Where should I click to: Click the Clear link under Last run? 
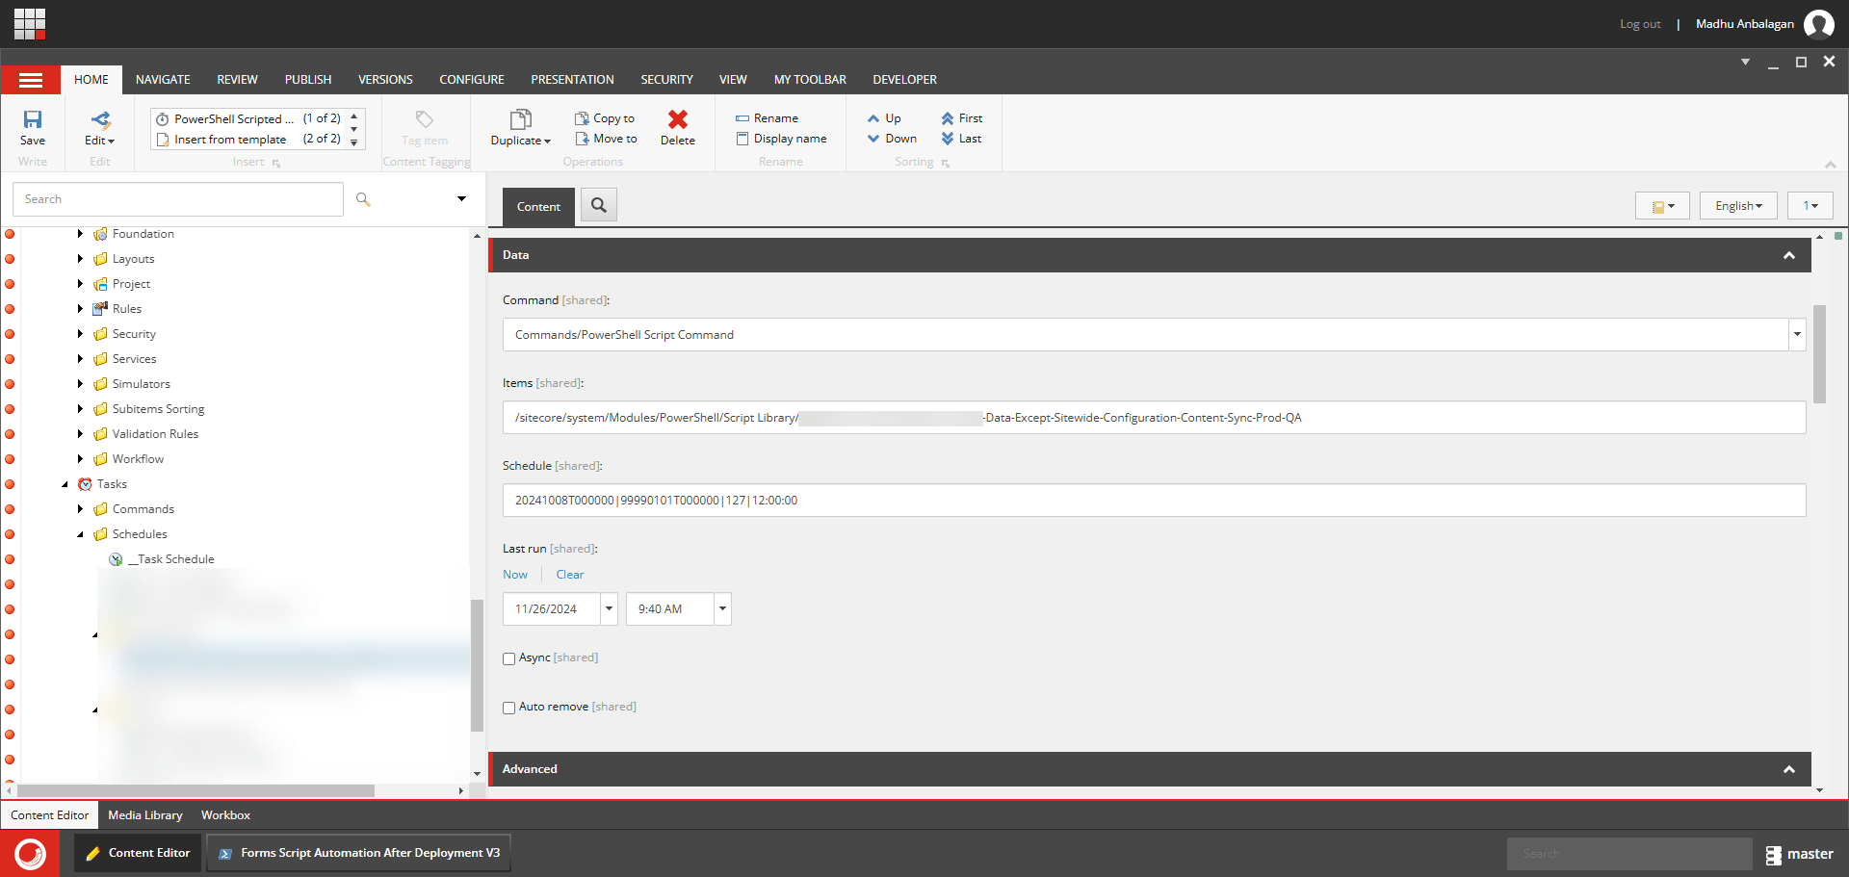(569, 575)
